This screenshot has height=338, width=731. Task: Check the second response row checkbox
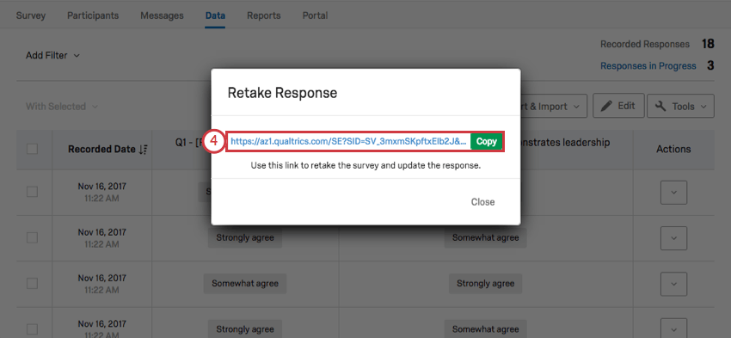(x=32, y=237)
